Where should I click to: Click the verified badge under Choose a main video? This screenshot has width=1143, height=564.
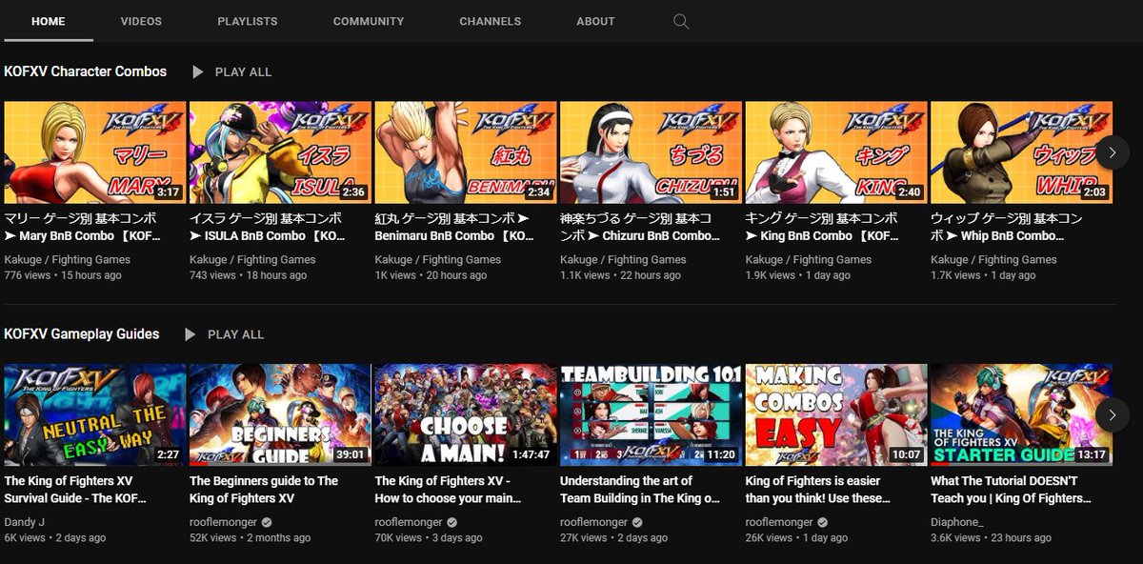coord(451,522)
